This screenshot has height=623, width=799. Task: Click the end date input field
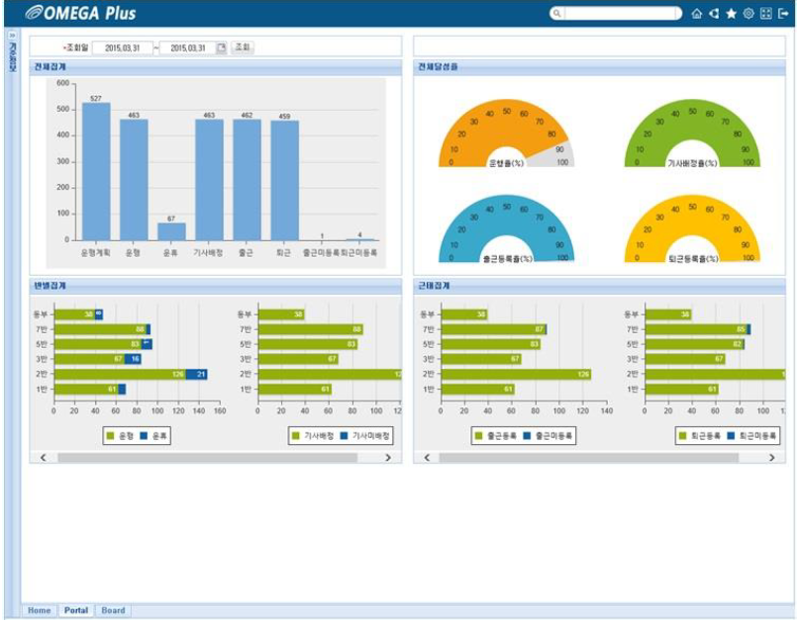187,47
